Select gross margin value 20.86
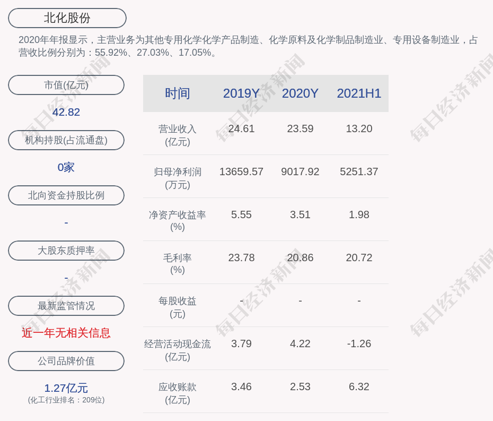Image resolution: width=493 pixels, height=421 pixels. (x=300, y=258)
